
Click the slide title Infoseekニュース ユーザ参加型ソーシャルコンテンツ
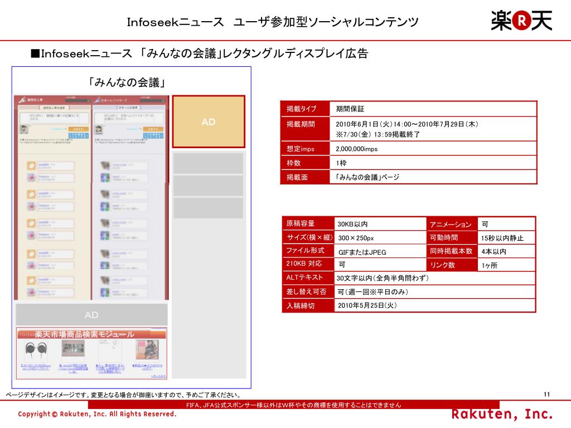tap(273, 22)
